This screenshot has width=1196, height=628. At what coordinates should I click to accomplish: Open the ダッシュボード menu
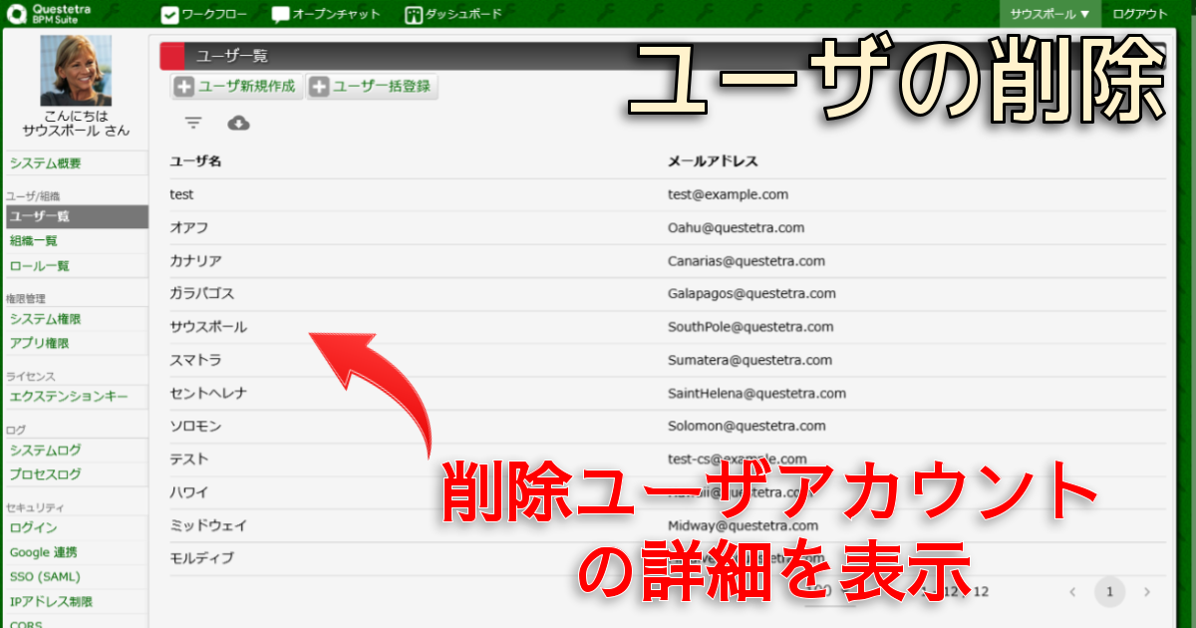pos(453,15)
